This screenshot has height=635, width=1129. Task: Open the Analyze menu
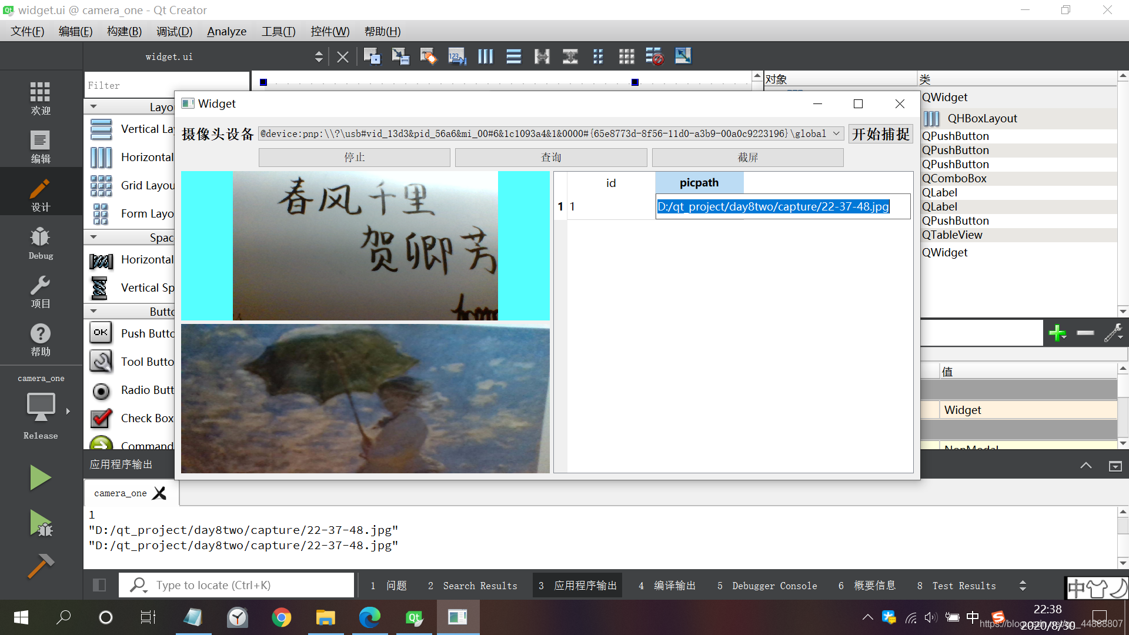pyautogui.click(x=227, y=31)
